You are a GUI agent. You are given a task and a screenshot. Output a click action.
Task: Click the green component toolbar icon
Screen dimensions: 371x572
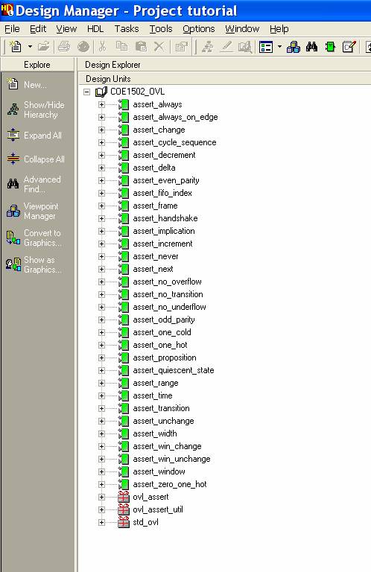(x=330, y=47)
